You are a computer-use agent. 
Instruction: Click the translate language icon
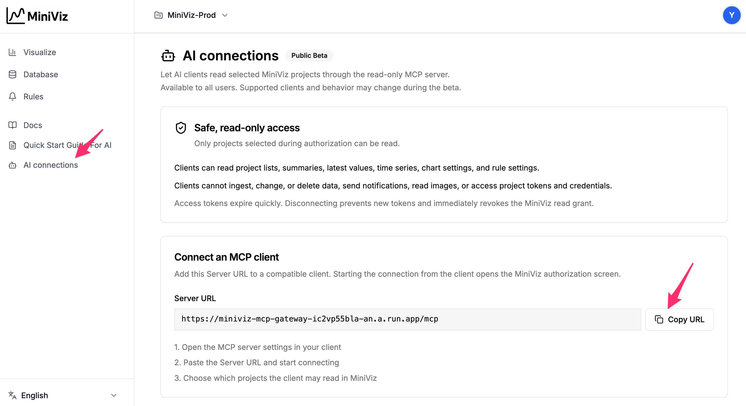coord(12,395)
